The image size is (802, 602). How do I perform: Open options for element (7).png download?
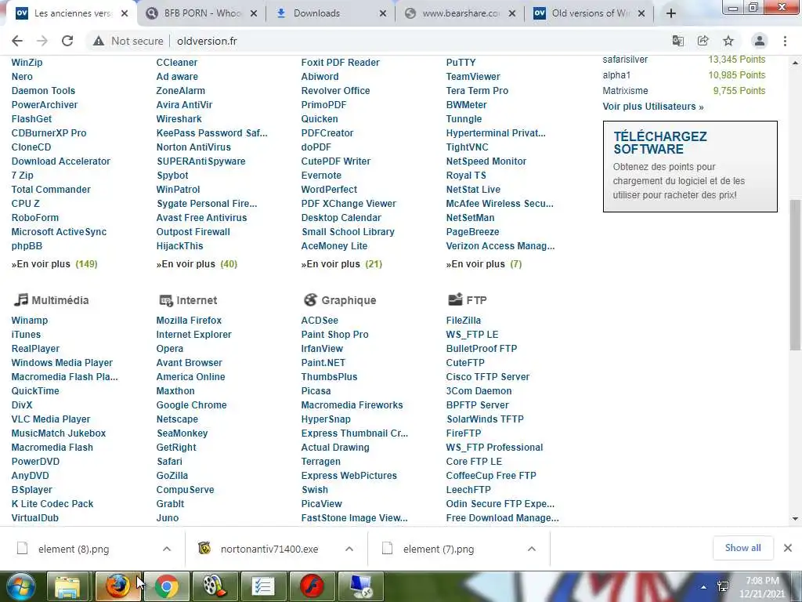532,549
